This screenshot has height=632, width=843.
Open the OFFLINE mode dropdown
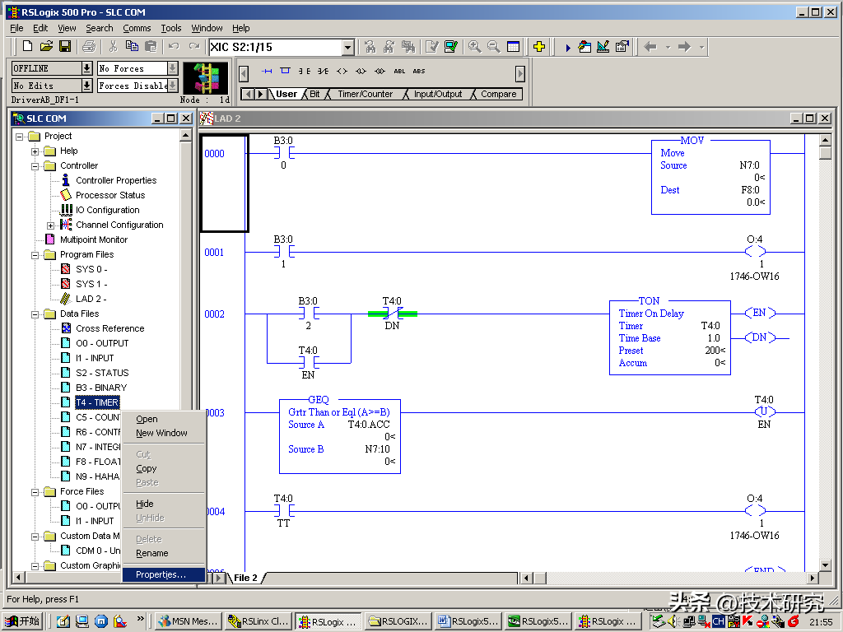click(86, 68)
